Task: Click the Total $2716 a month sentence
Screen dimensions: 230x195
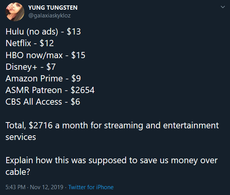Action: [x=112, y=131]
